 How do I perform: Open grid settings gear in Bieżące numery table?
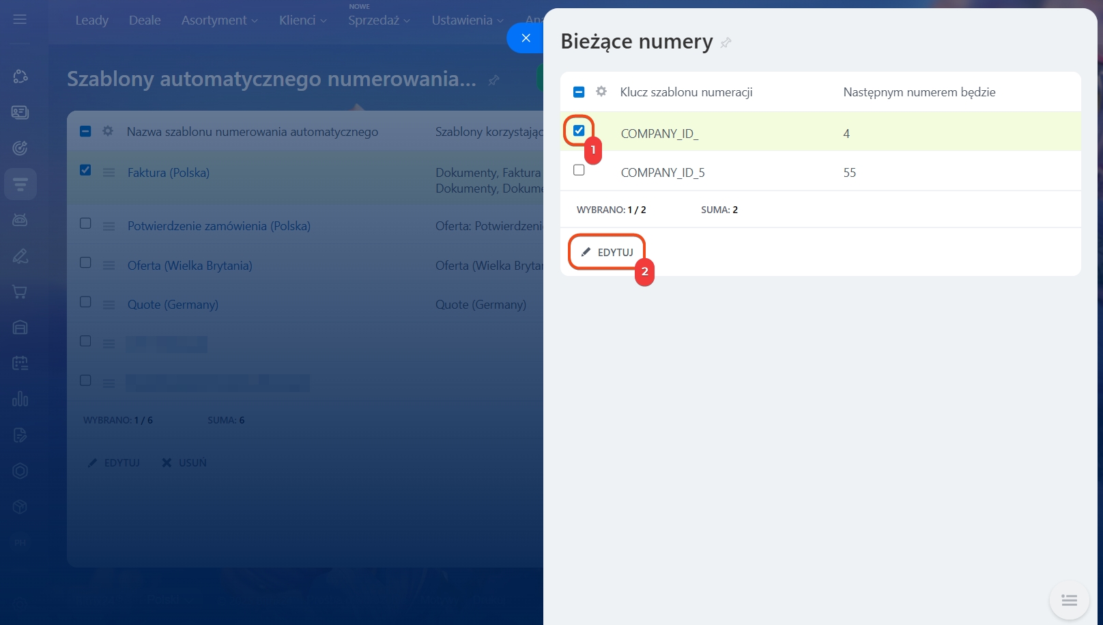coord(601,91)
